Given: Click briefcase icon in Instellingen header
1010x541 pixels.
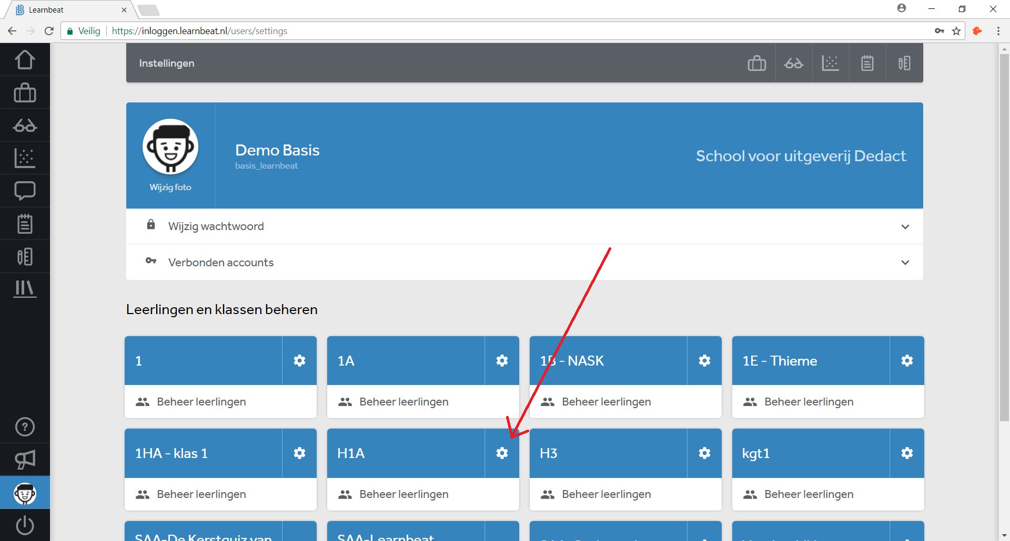Looking at the screenshot, I should pos(757,64).
